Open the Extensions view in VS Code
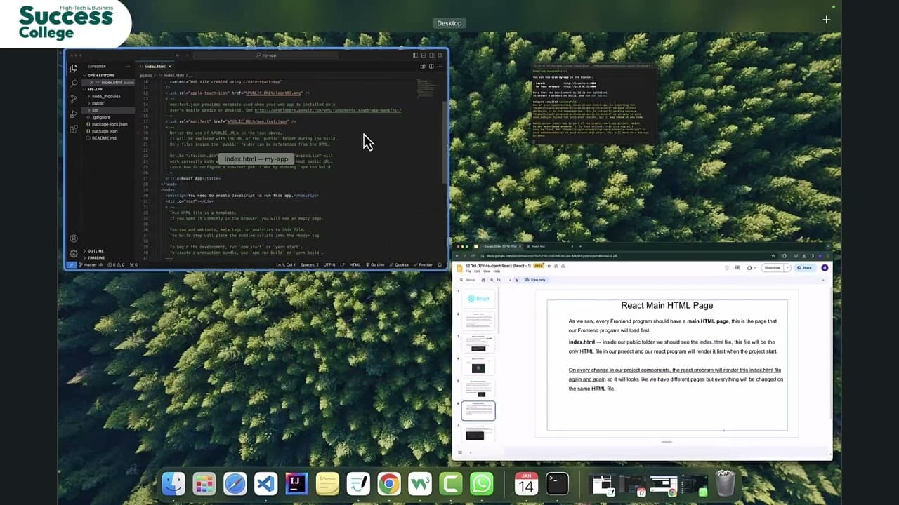 click(x=74, y=129)
